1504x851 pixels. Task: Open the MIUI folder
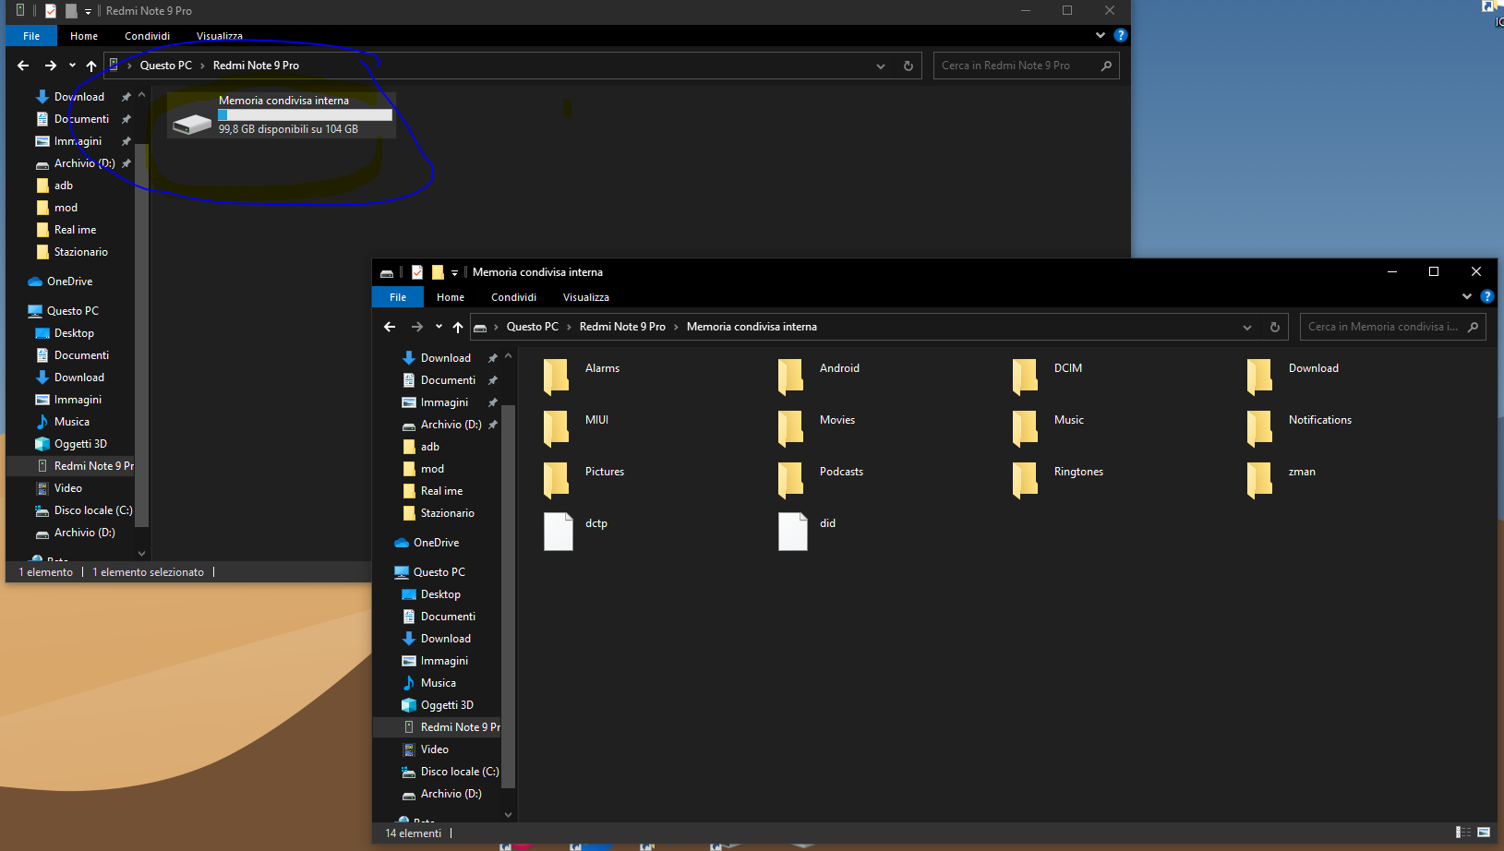click(576, 427)
